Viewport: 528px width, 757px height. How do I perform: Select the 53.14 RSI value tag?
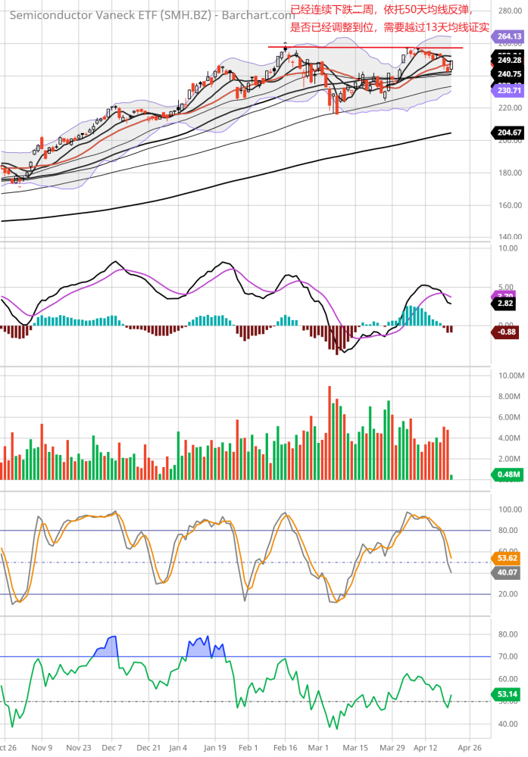pyautogui.click(x=508, y=693)
